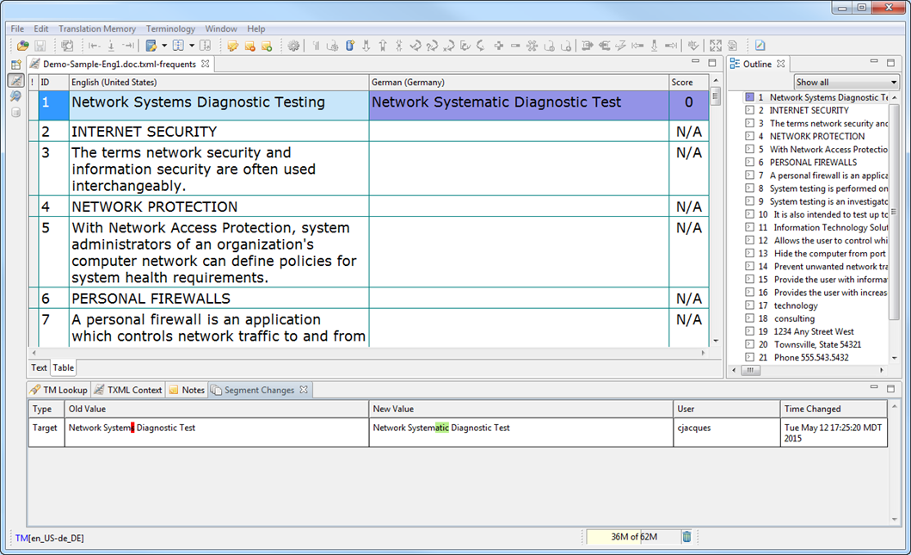Click the plus sign toolbar icon
911x555 pixels.
click(x=498, y=46)
